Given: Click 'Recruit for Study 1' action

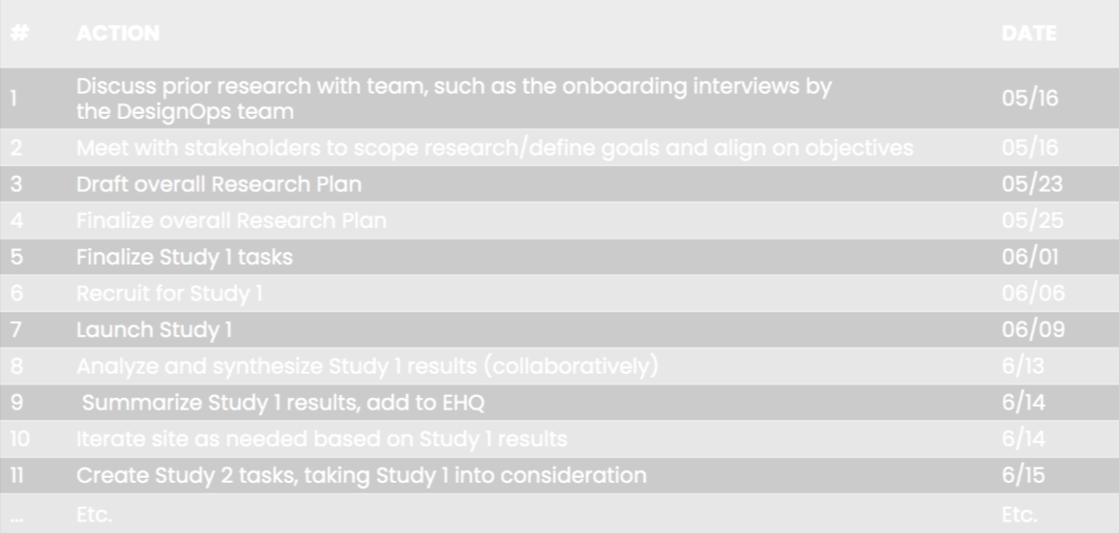Looking at the screenshot, I should pyautogui.click(x=169, y=293).
